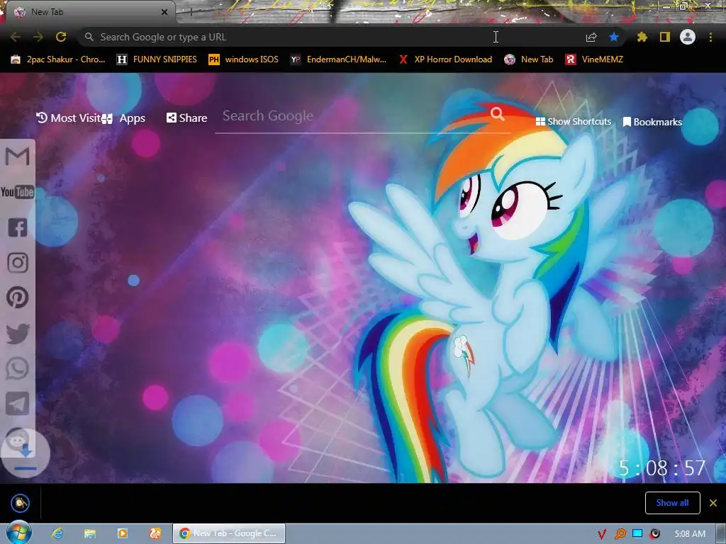Click Show Shortcuts

tap(574, 122)
